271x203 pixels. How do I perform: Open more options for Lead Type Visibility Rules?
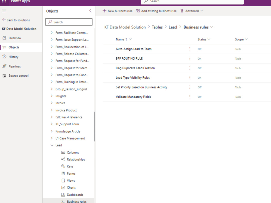[x=190, y=78]
